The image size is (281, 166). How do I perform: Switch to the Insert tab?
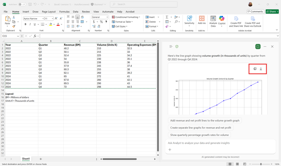coord(26,12)
